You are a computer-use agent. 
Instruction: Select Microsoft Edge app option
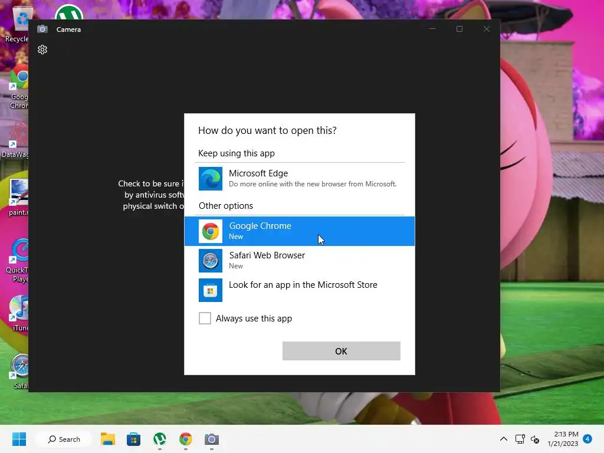tap(300, 178)
